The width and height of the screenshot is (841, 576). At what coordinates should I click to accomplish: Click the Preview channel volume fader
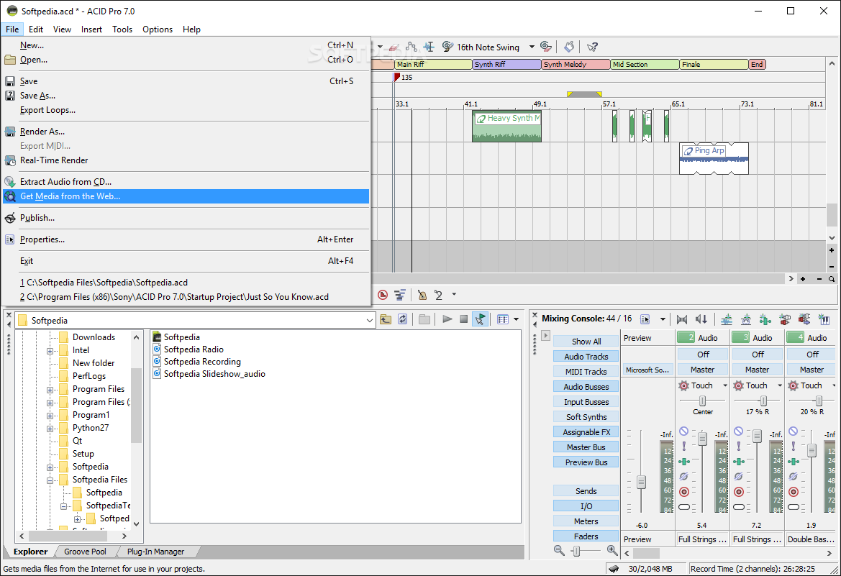tap(641, 482)
